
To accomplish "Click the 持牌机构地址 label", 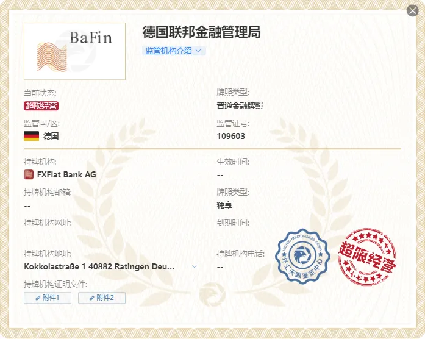I will pyautogui.click(x=48, y=254).
